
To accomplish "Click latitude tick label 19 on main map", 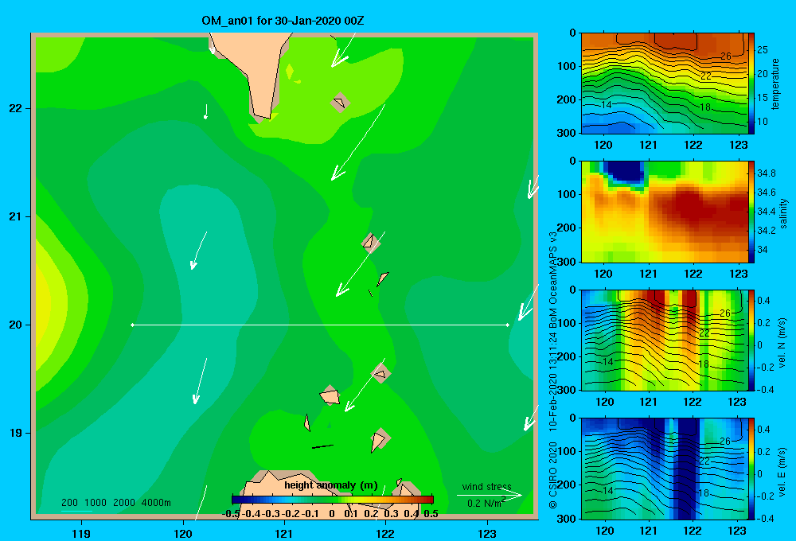I will (x=16, y=433).
